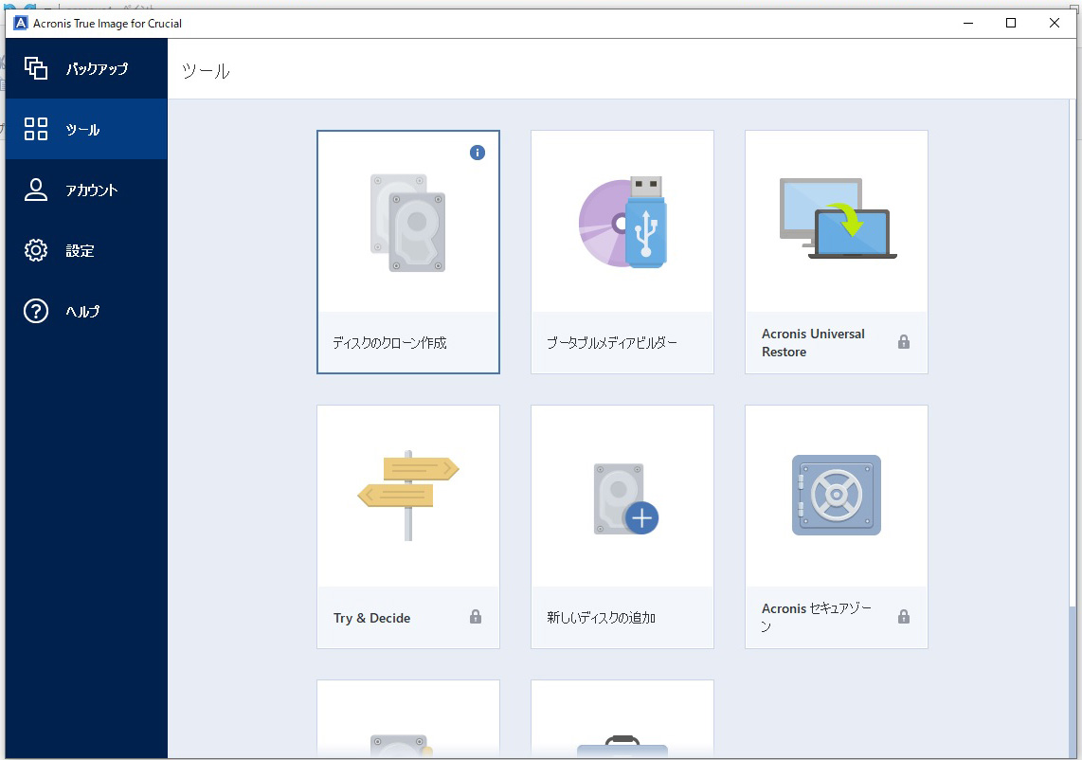Click the lock on Acronis セキュアゾーン
1082x760 pixels.
[903, 616]
